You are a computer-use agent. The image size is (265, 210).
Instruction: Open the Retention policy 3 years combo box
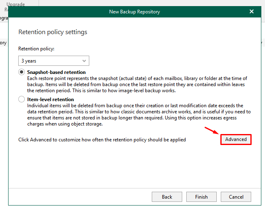tap(54, 61)
